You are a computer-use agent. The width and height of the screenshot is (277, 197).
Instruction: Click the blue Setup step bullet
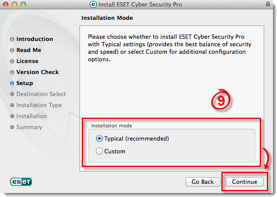[x=12, y=83]
